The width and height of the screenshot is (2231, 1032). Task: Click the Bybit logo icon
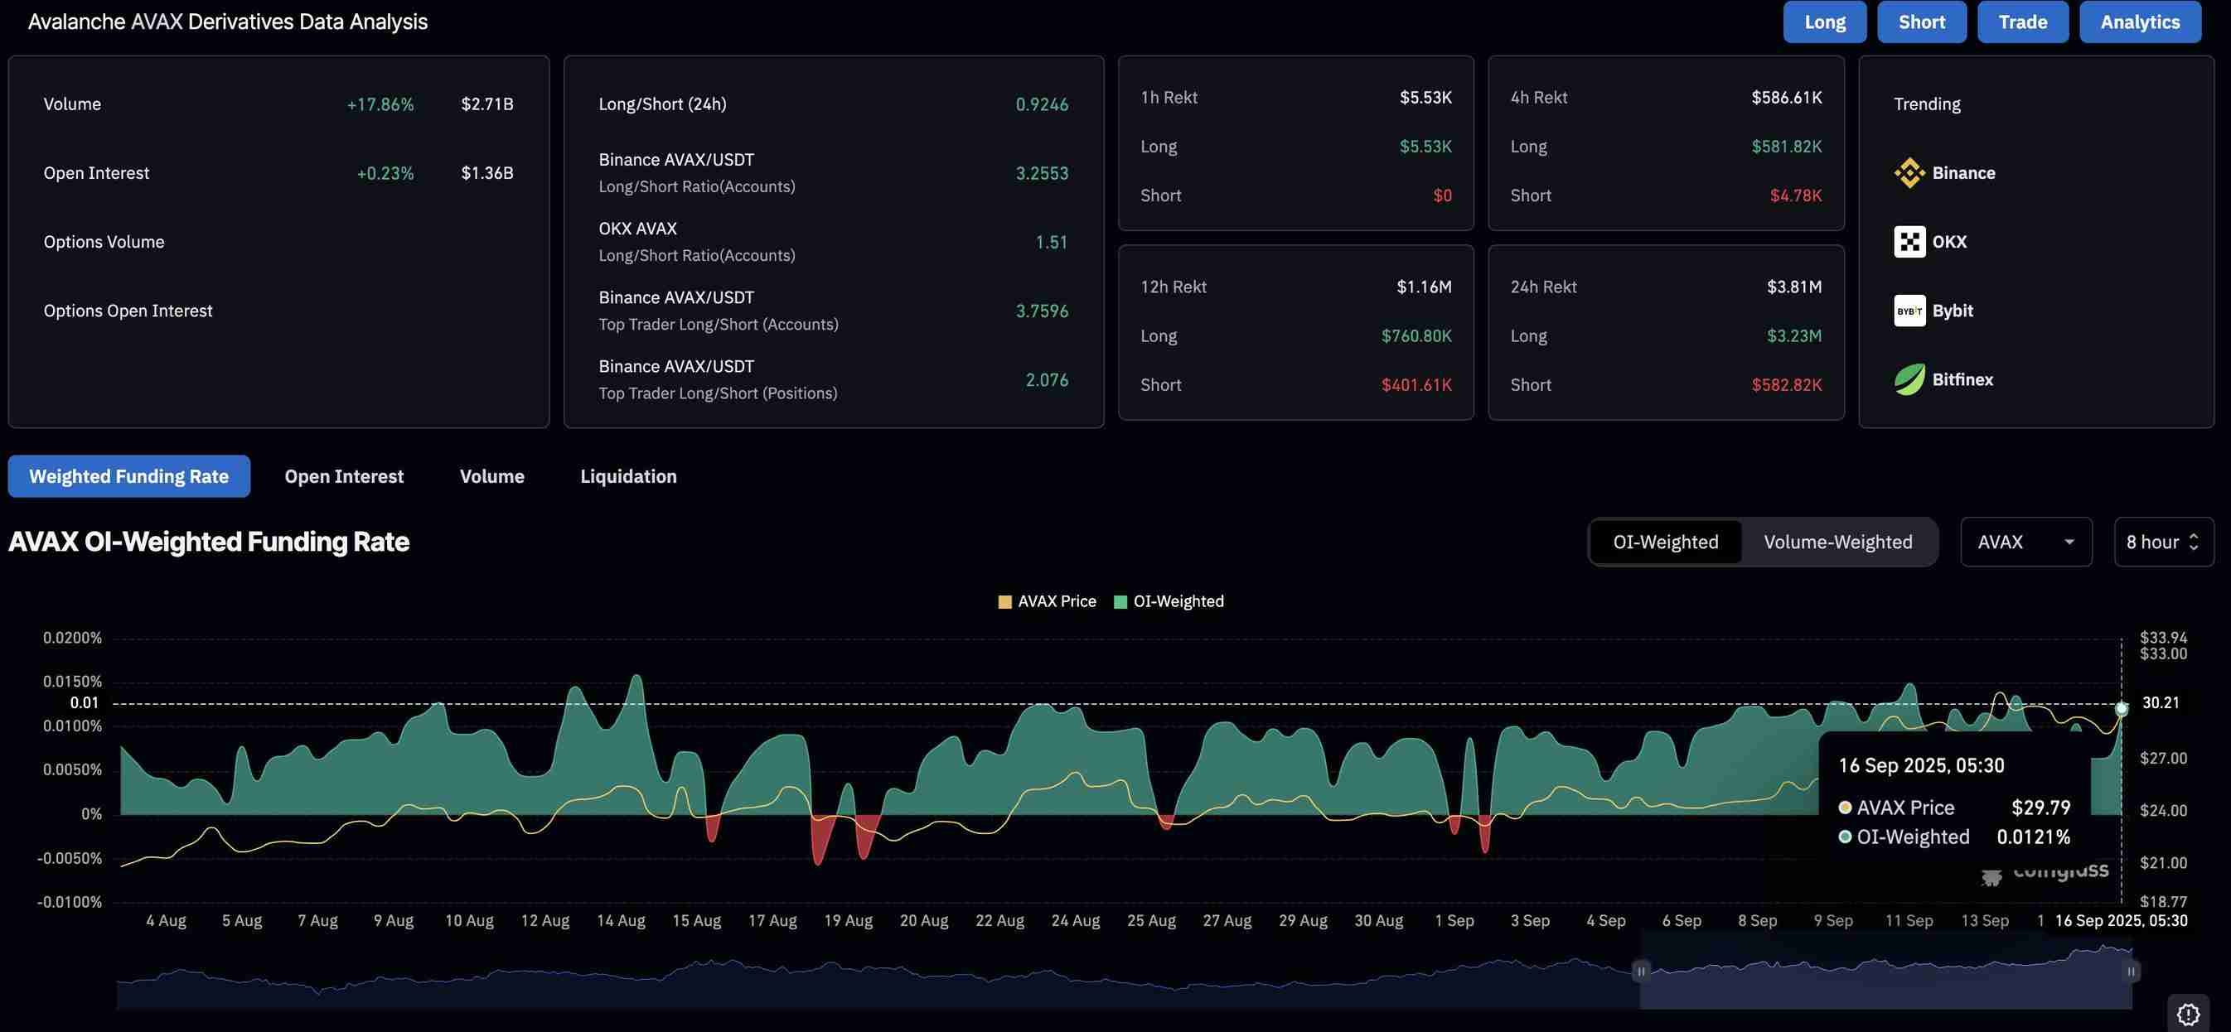[1909, 311]
